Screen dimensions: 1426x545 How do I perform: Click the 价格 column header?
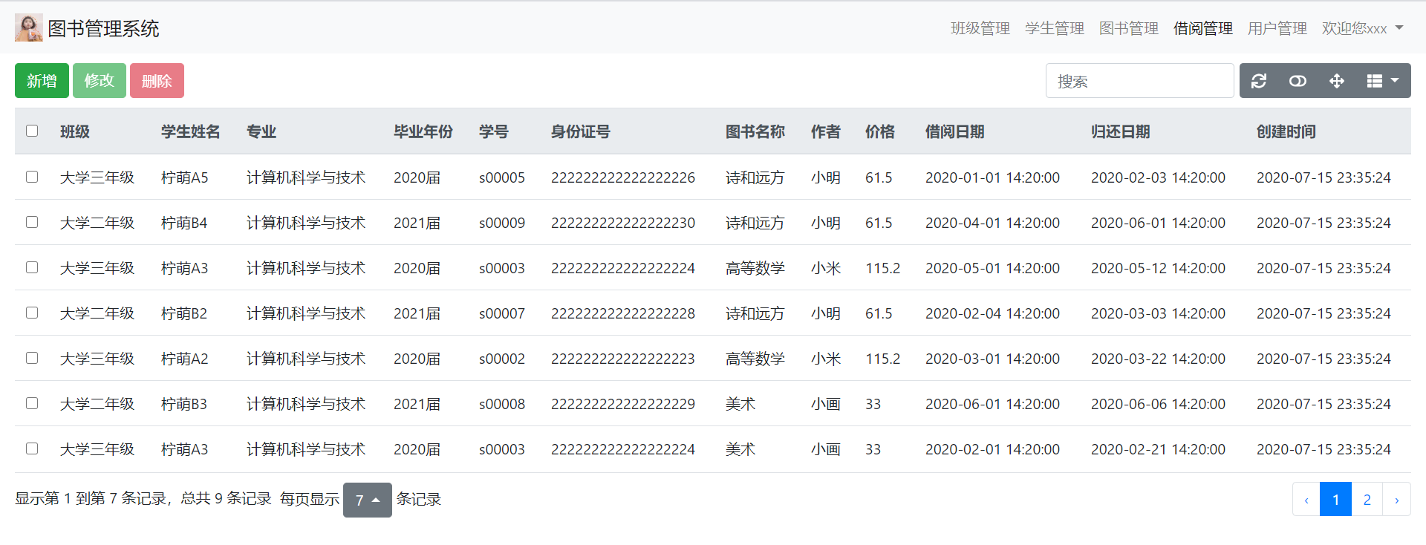(880, 131)
